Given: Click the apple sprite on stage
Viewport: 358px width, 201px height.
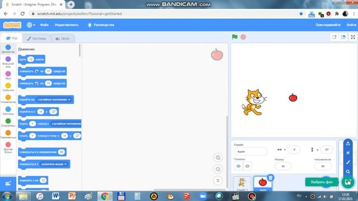Looking at the screenshot, I should 293,97.
